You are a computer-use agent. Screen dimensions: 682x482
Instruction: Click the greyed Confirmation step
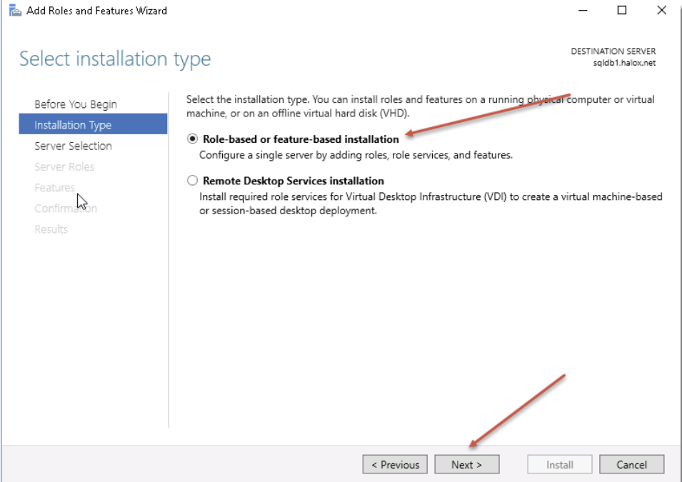(66, 209)
